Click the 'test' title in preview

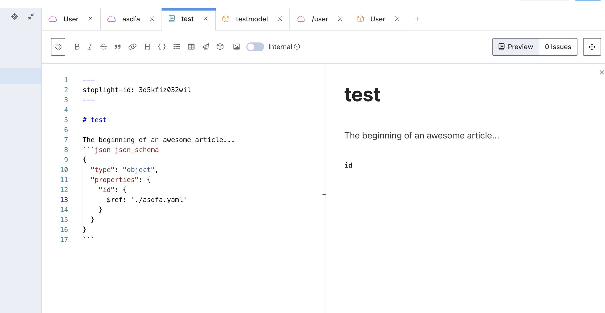pyautogui.click(x=362, y=95)
